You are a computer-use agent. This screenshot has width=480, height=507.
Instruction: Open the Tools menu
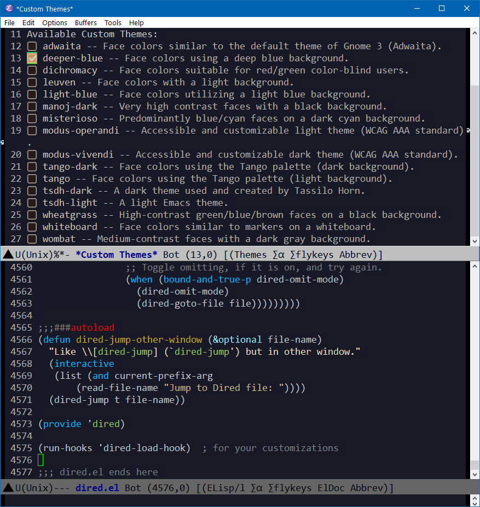(113, 22)
